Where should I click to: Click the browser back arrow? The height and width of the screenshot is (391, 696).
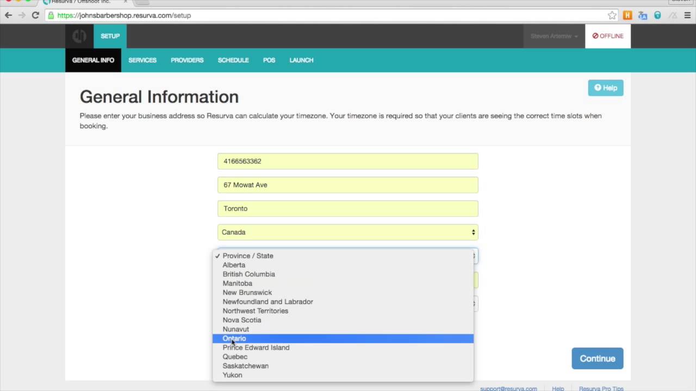click(x=8, y=15)
